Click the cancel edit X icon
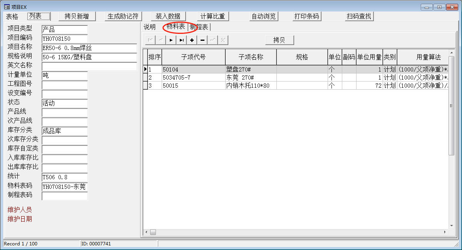The image size is (462, 250). [x=223, y=40]
